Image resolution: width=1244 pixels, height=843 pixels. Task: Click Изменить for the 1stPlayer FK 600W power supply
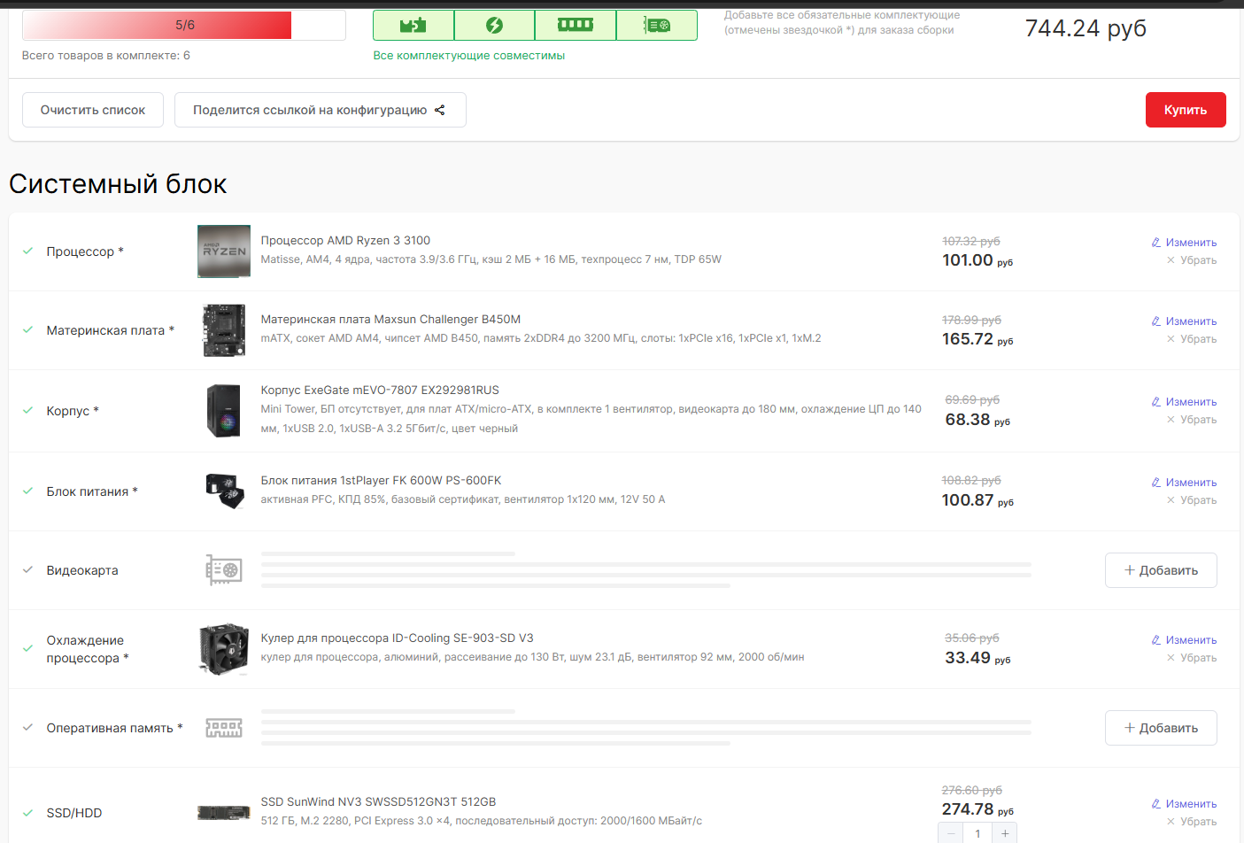click(x=1184, y=483)
